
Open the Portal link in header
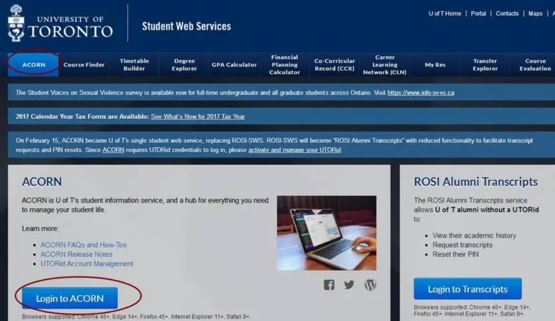point(478,14)
